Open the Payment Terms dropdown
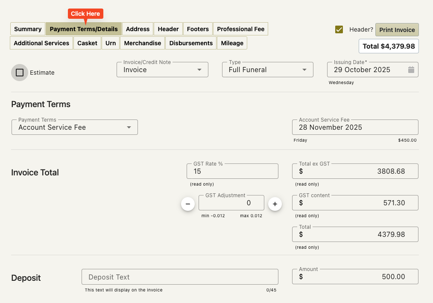433x303 pixels. point(75,127)
